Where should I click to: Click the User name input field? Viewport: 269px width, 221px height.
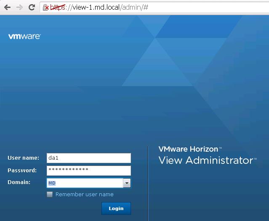[88, 158]
